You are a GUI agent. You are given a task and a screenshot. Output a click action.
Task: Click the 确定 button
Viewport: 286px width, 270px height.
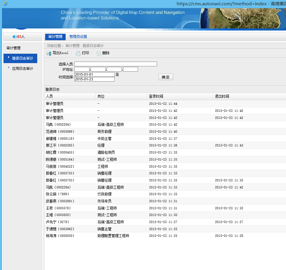click(x=166, y=77)
